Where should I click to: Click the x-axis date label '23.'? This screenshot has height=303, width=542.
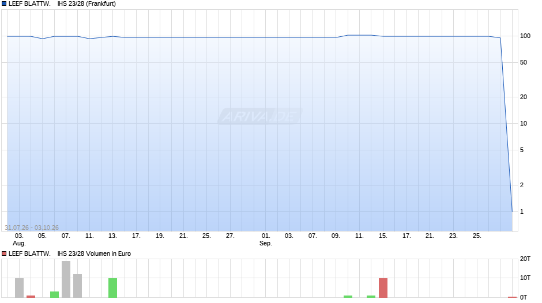453,236
